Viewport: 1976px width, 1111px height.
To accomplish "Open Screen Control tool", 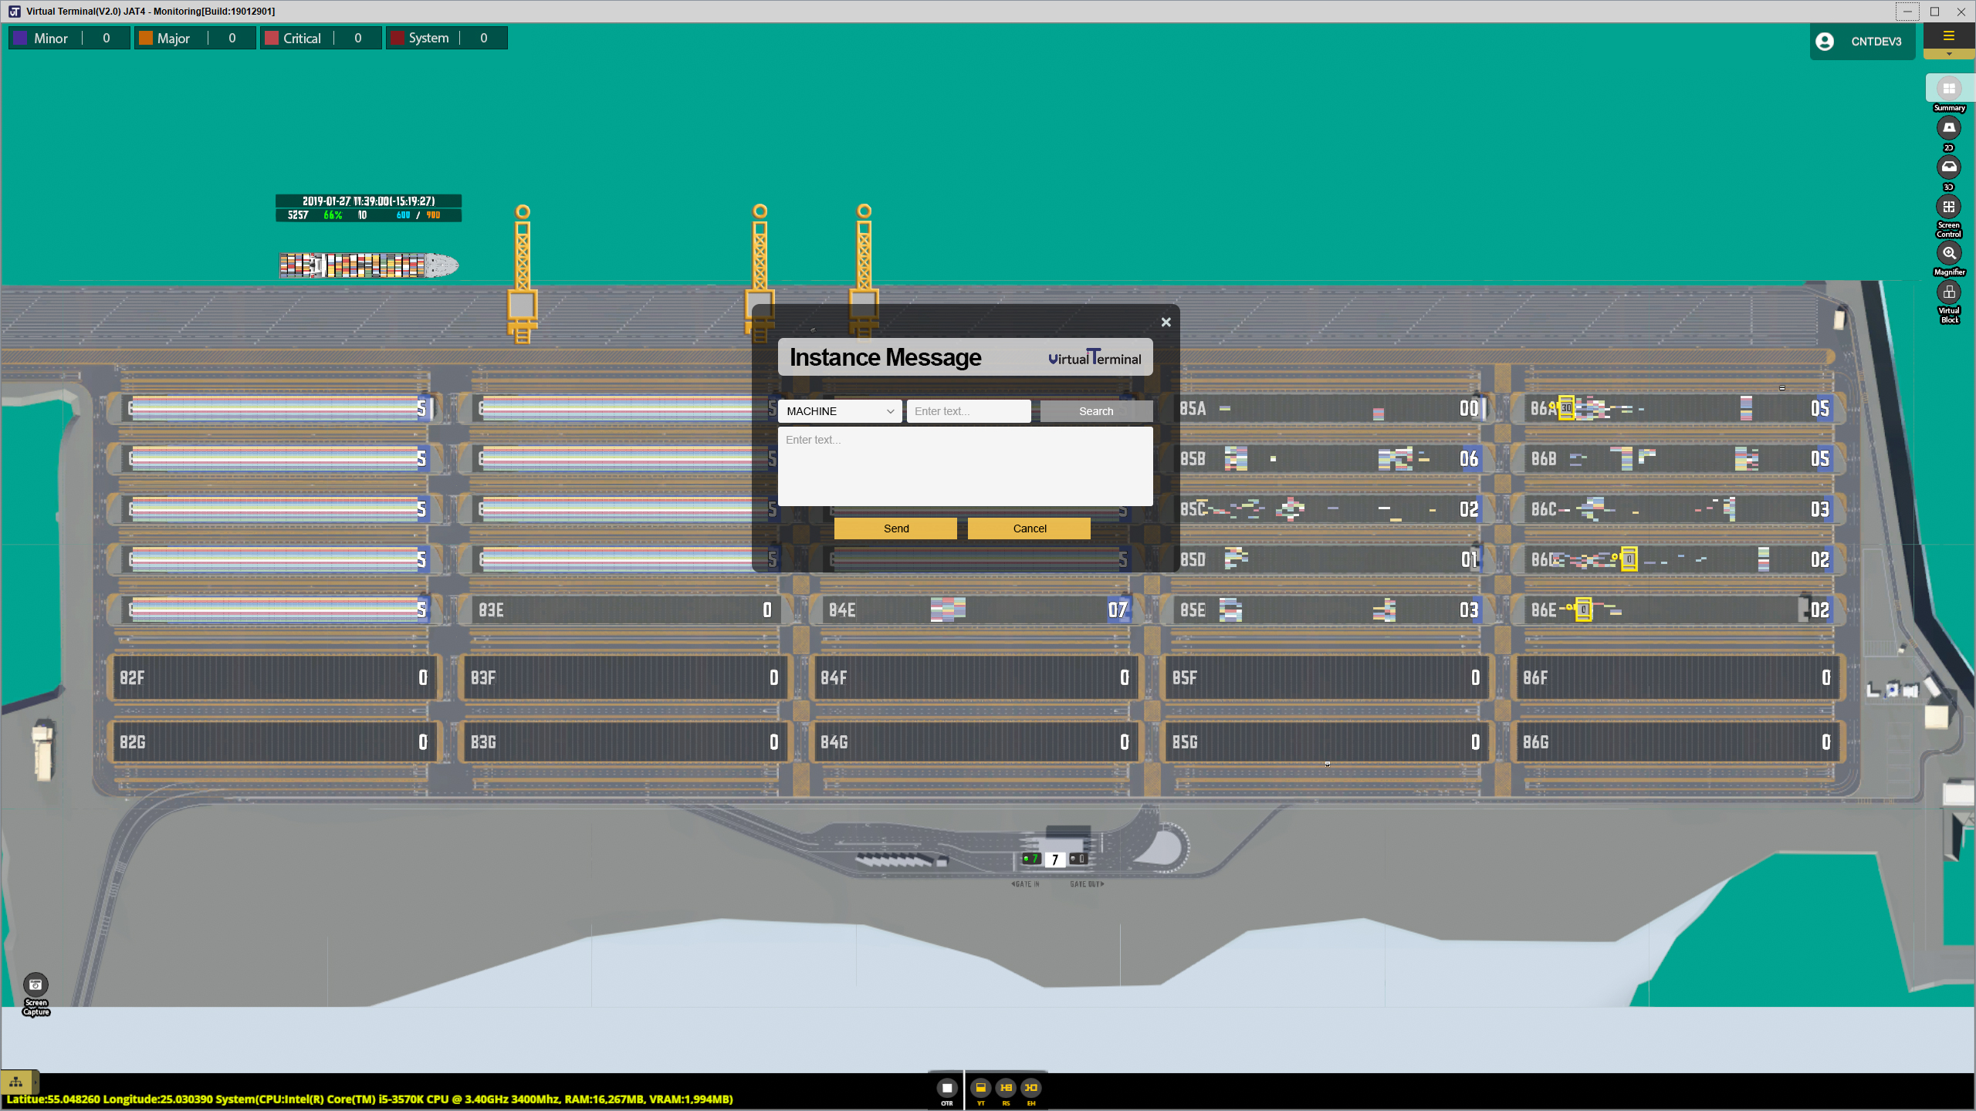I will tap(1948, 208).
